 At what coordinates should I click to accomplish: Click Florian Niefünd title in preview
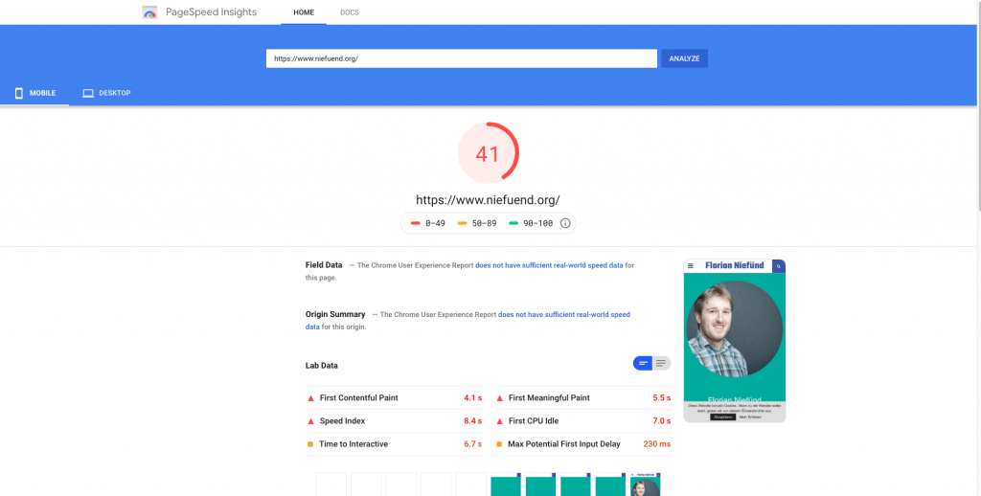click(x=735, y=266)
